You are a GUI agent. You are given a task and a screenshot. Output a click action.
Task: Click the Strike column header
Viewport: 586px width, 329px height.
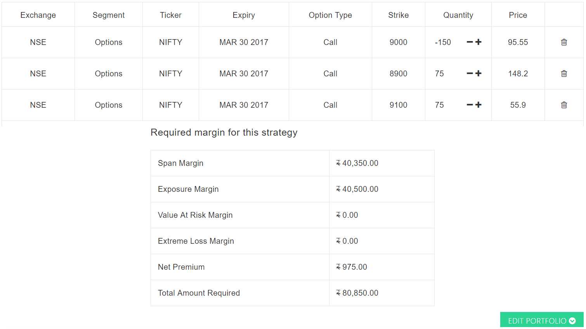(x=398, y=15)
